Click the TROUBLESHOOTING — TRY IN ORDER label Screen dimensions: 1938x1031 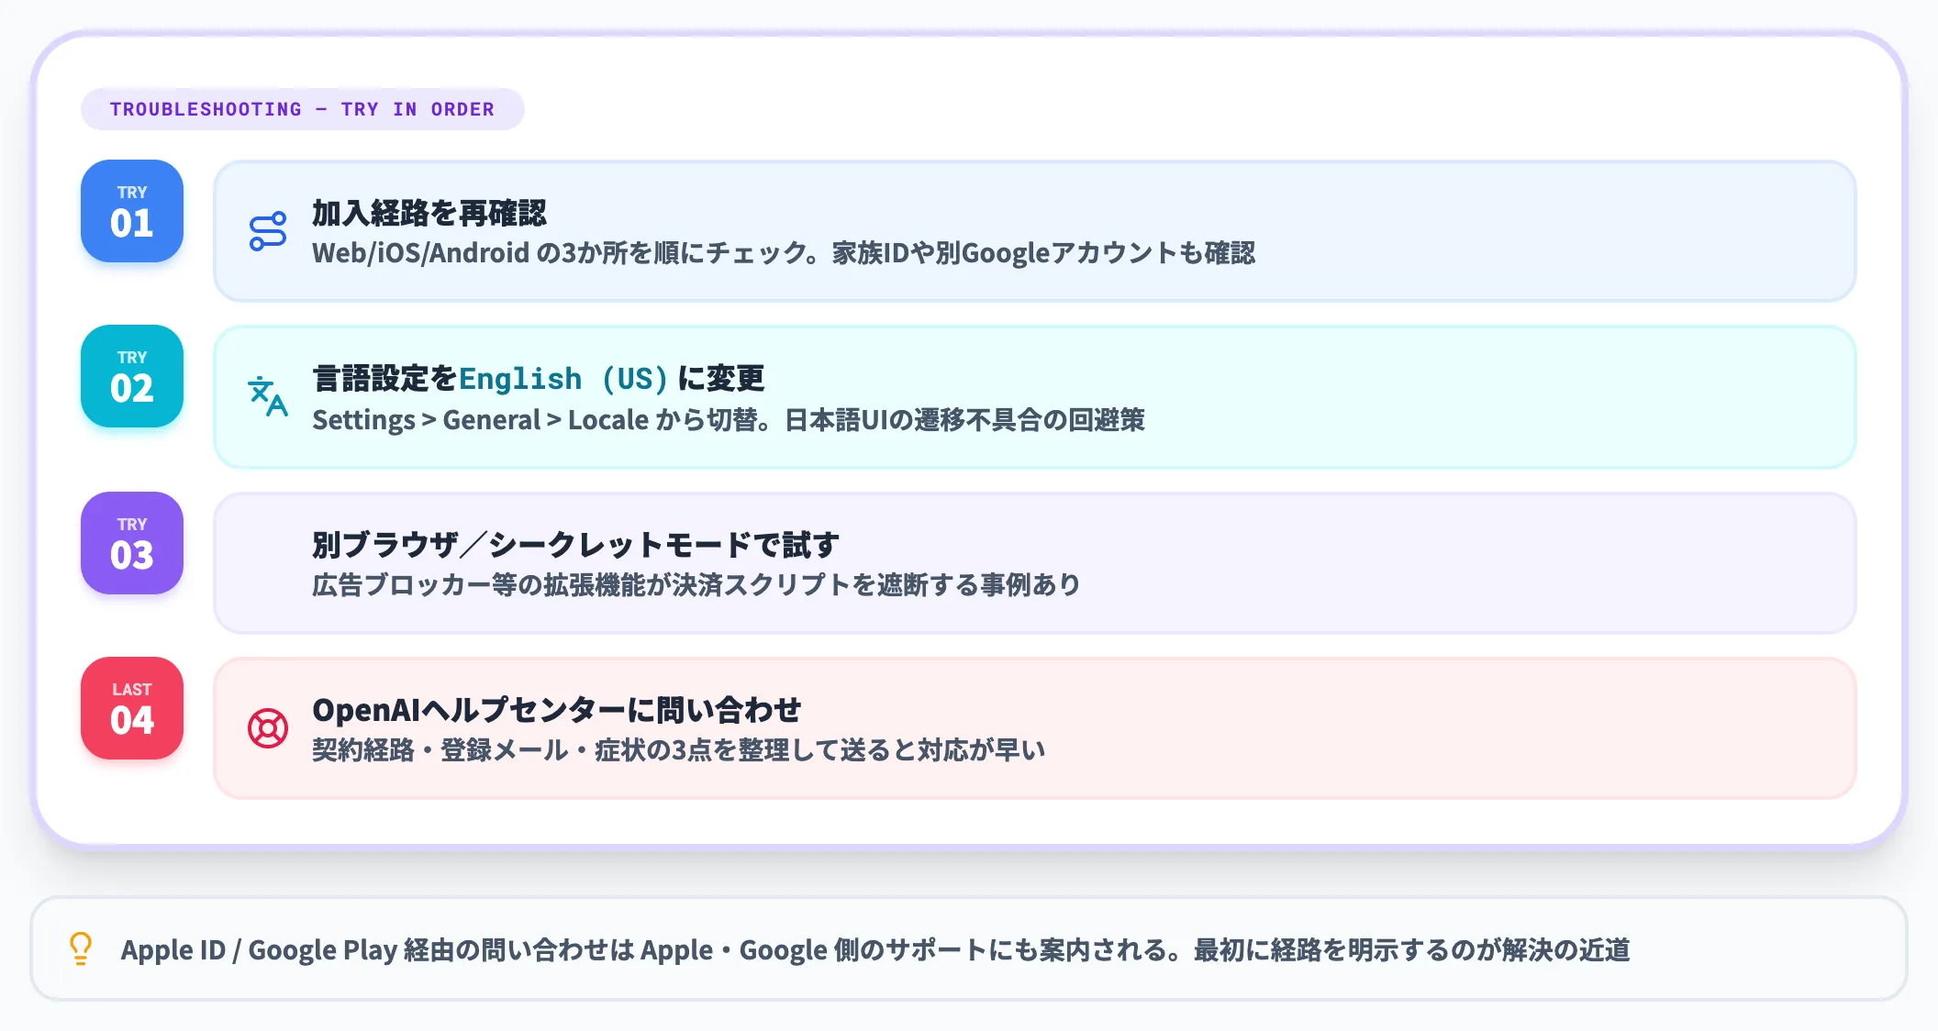302,109
